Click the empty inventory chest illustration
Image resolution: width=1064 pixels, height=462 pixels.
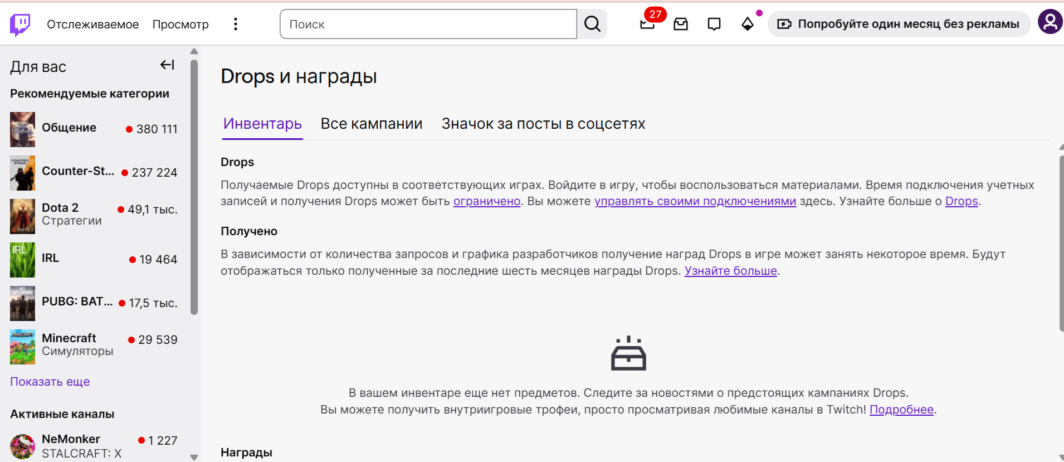coord(628,353)
